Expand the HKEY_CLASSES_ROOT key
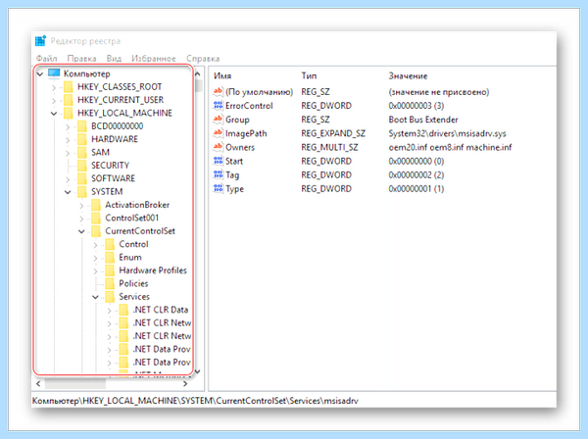588x439 pixels. (x=54, y=88)
